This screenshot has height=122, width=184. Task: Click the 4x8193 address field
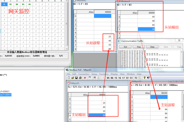click(x=9, y=56)
